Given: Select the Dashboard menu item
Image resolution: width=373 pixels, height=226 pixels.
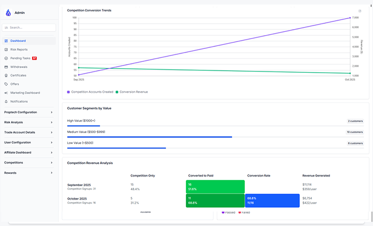Looking at the screenshot, I should click(x=18, y=41).
